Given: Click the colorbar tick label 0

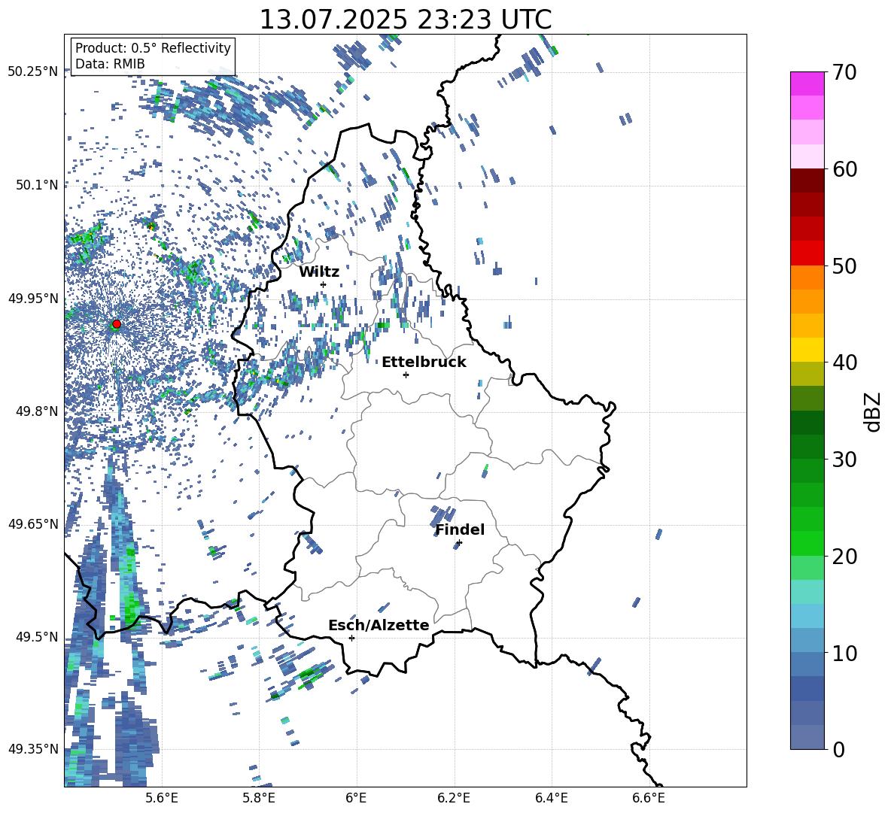Looking at the screenshot, I should (838, 750).
